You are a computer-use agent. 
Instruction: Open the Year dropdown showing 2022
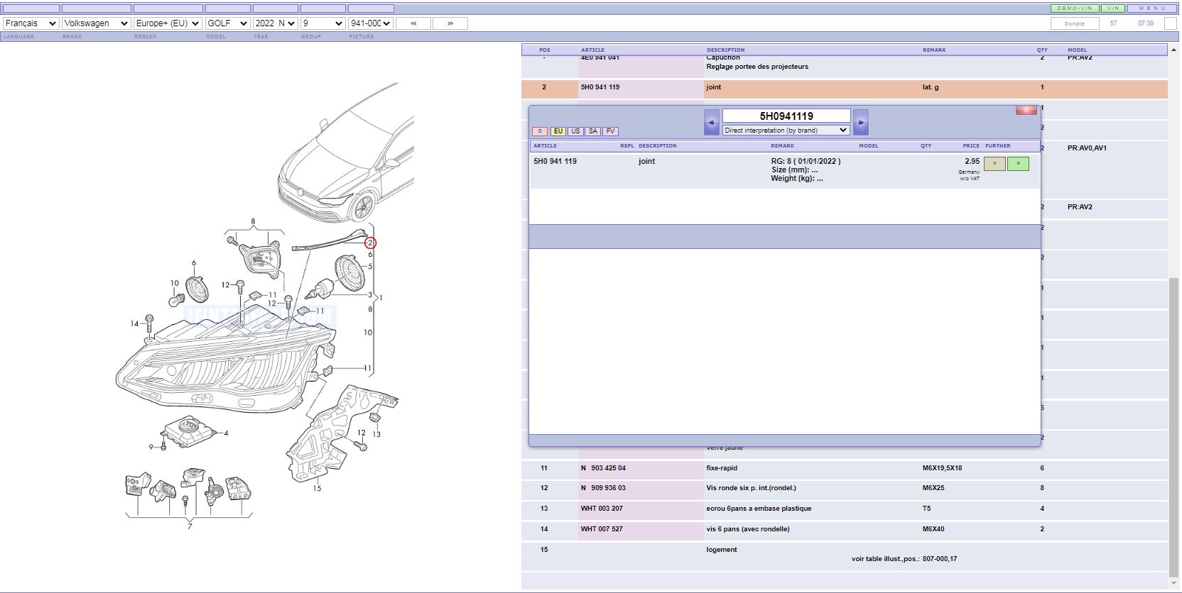(275, 23)
